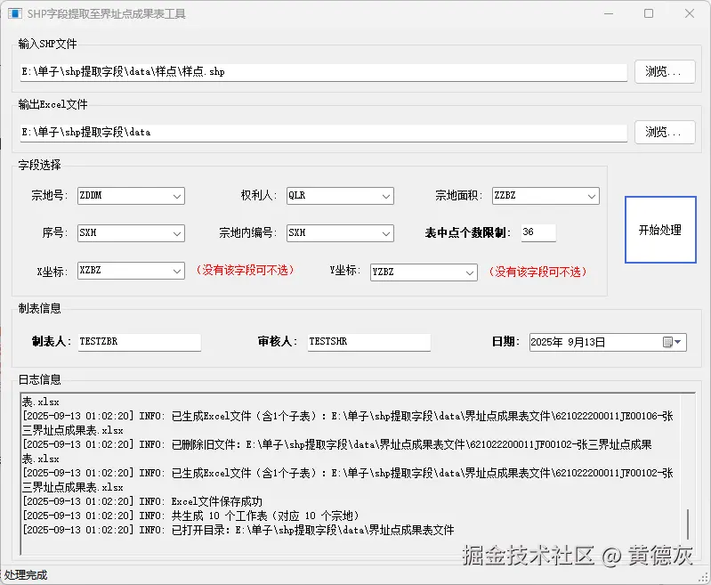Click the app icon in title bar
Viewport: 711px width, 585px height.
(14, 13)
